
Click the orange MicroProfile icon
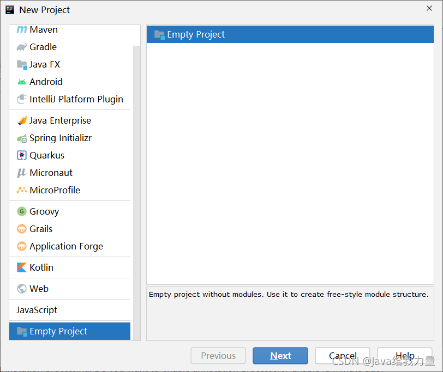(x=21, y=190)
